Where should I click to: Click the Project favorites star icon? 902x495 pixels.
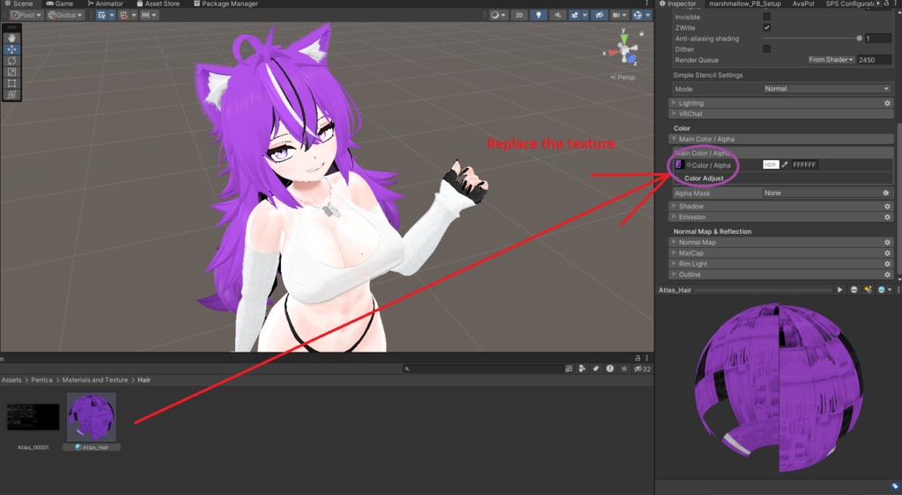pos(624,368)
